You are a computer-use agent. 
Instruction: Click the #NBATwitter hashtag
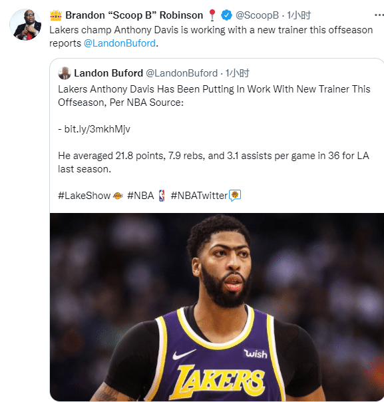click(x=199, y=196)
